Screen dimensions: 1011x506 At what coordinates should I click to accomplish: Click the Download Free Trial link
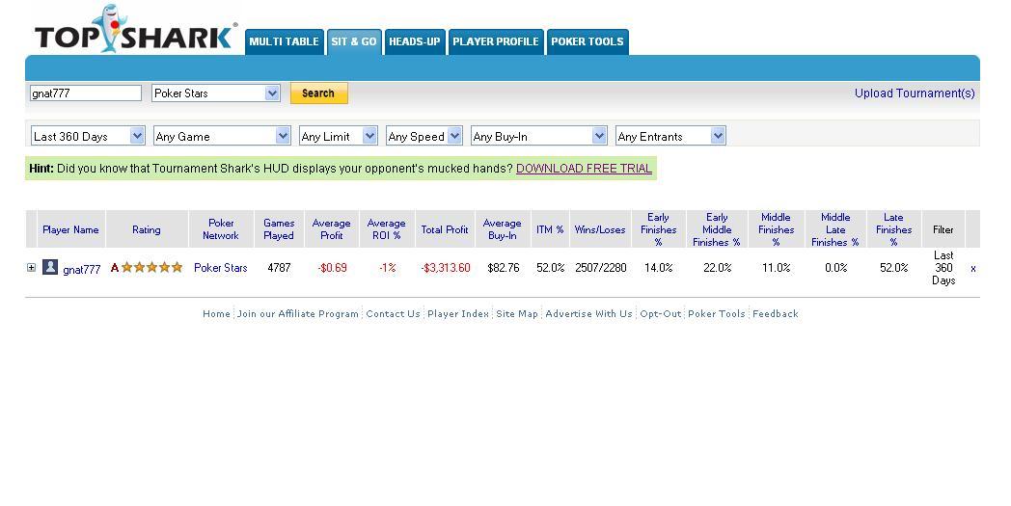584,169
